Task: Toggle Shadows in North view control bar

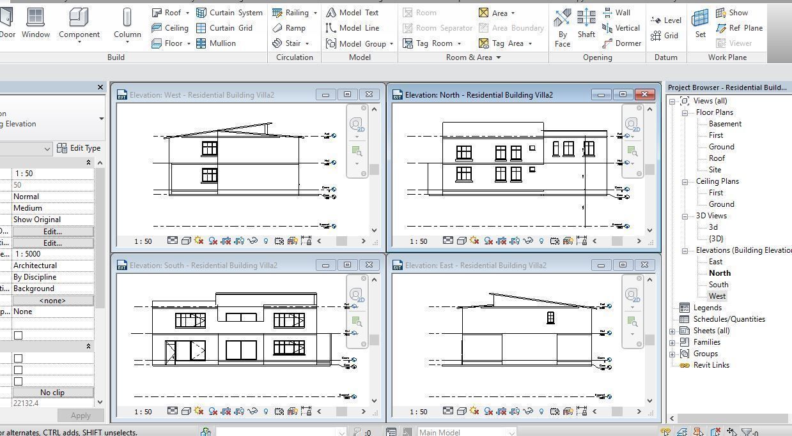Action: coord(488,241)
